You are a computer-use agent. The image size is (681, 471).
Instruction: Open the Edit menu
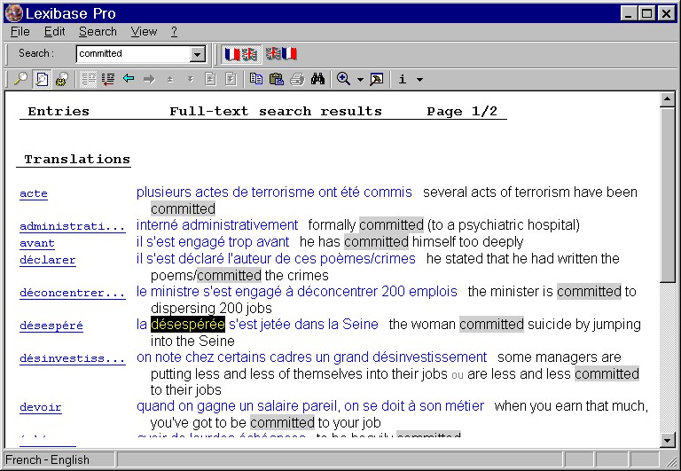point(55,32)
